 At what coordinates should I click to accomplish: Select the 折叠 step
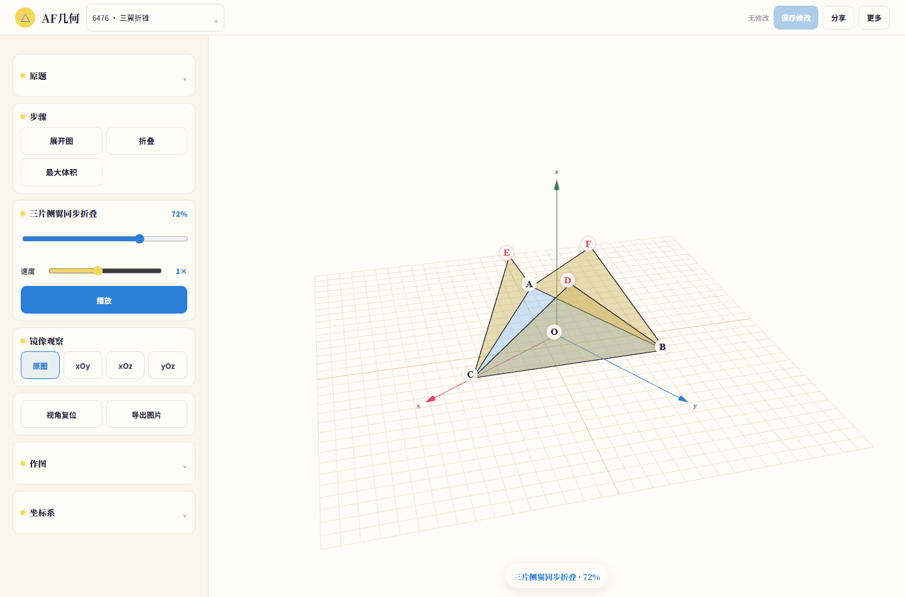point(146,141)
